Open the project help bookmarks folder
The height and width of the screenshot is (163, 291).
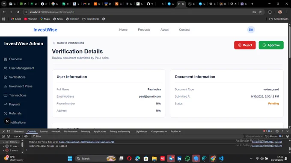tap(90, 19)
